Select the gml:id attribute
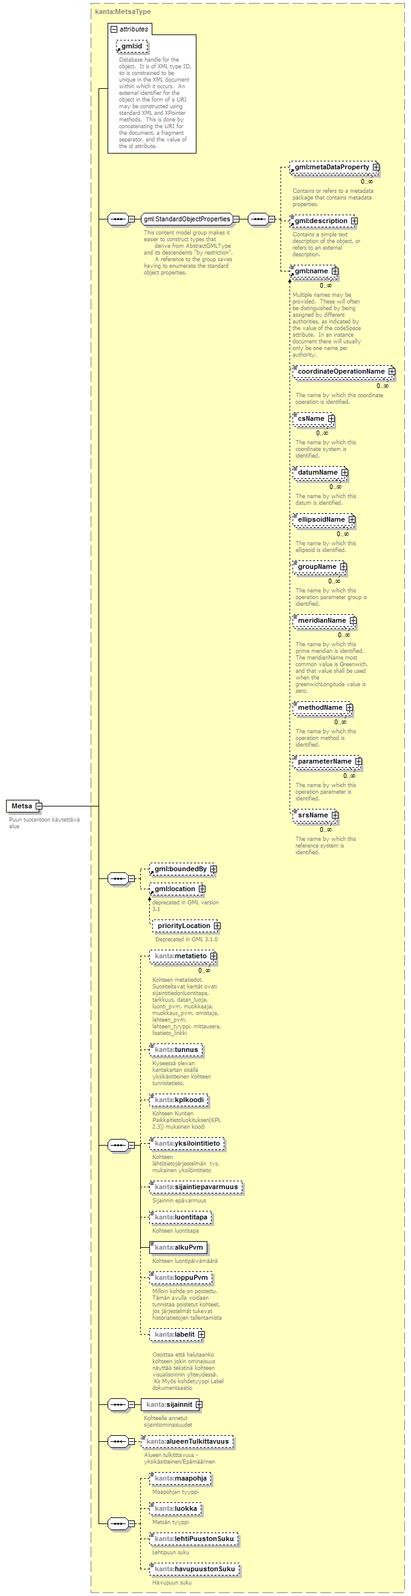This screenshot has width=411, height=1596. (131, 47)
